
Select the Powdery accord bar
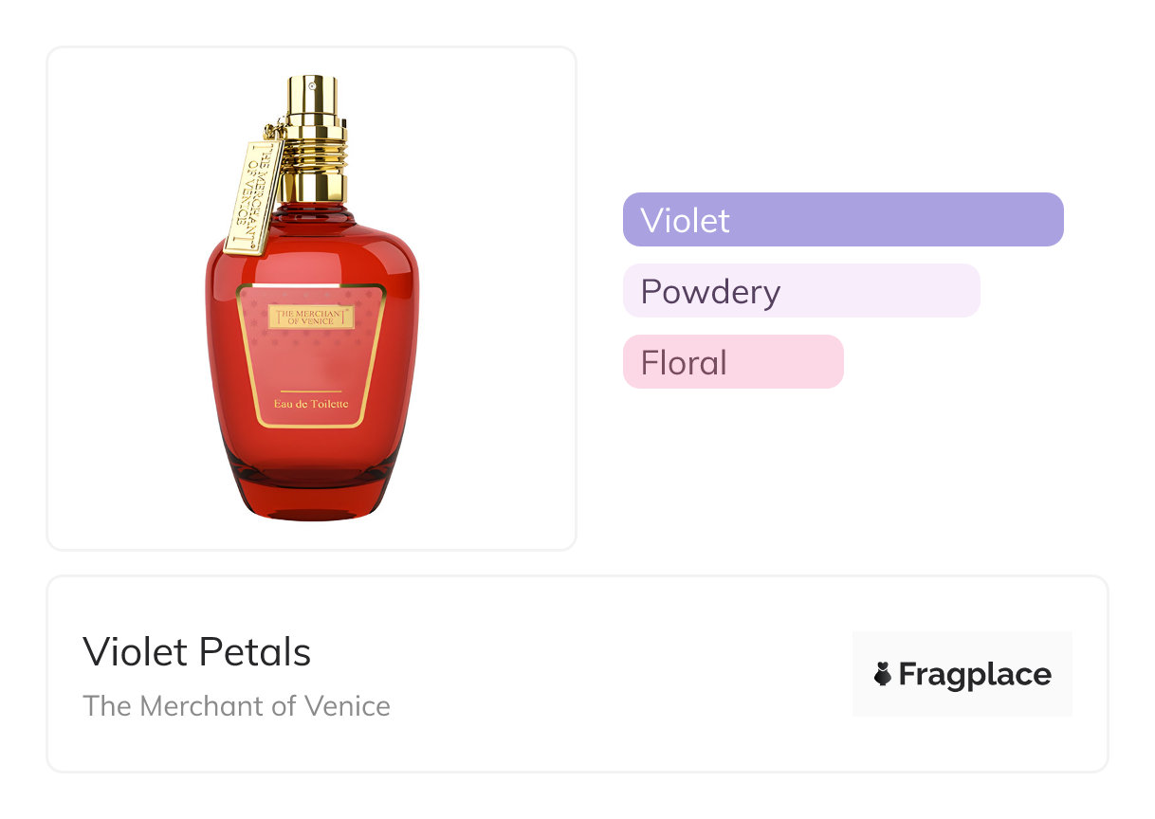800,291
